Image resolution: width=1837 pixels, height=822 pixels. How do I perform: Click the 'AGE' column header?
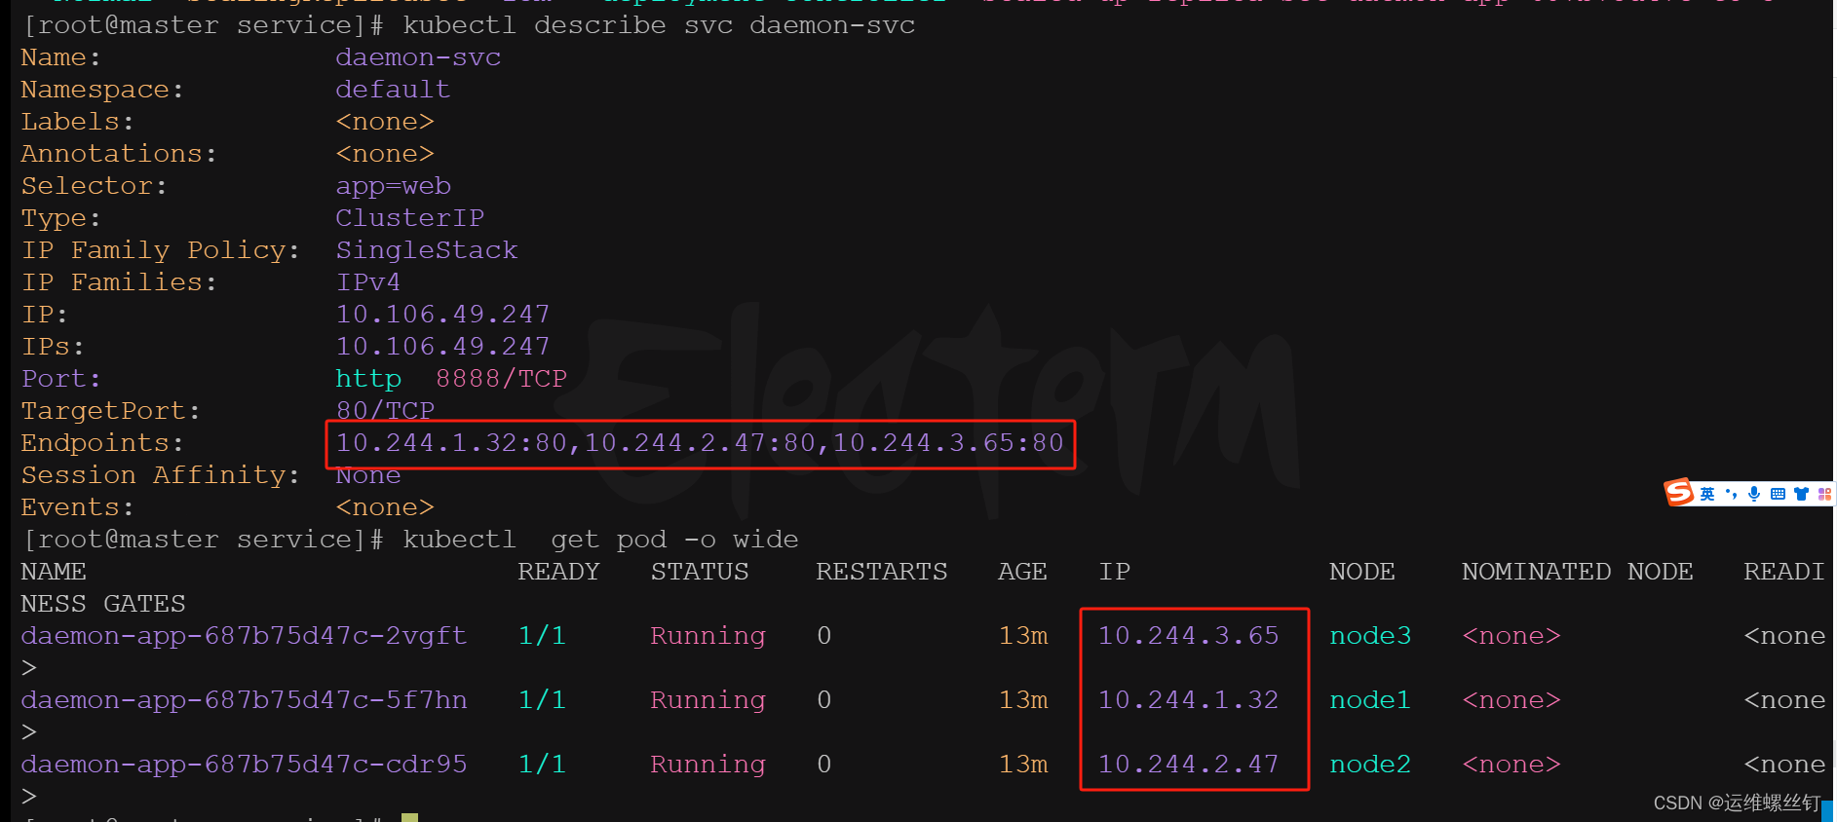[x=1022, y=572]
